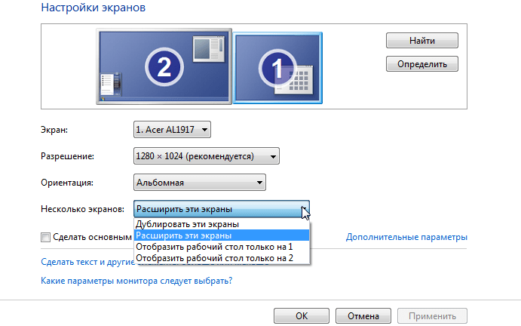
Task: Collapse the Несколько экранов dropdown arrow
Action: point(304,209)
